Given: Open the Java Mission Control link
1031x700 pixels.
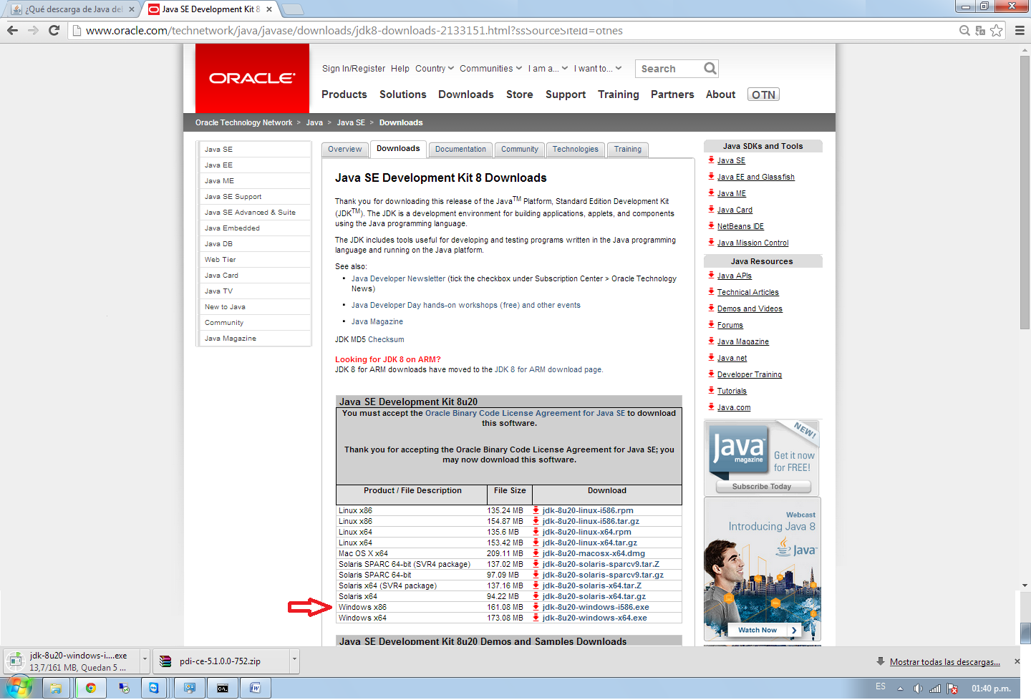Looking at the screenshot, I should (752, 243).
